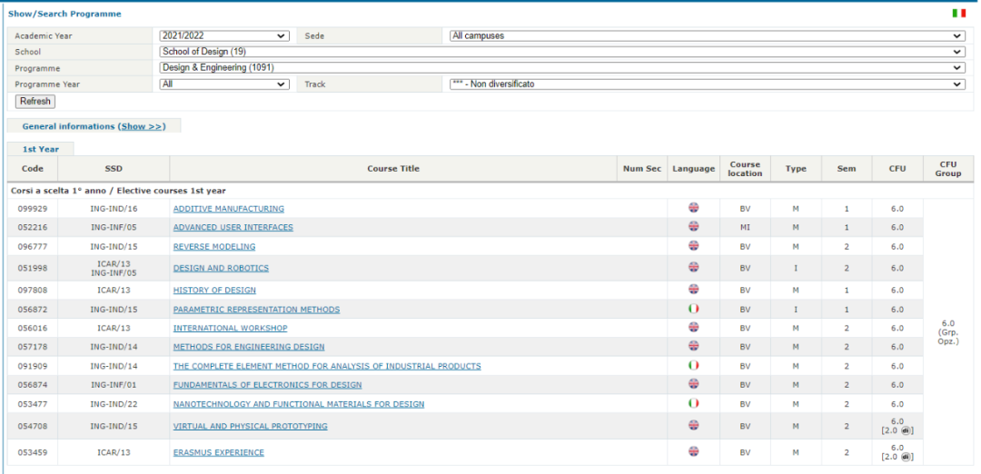Click the Italian flag in Nanotechnology course row
981x474 pixels.
click(x=694, y=403)
